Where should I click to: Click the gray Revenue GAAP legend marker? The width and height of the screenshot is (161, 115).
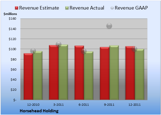pos(112,8)
